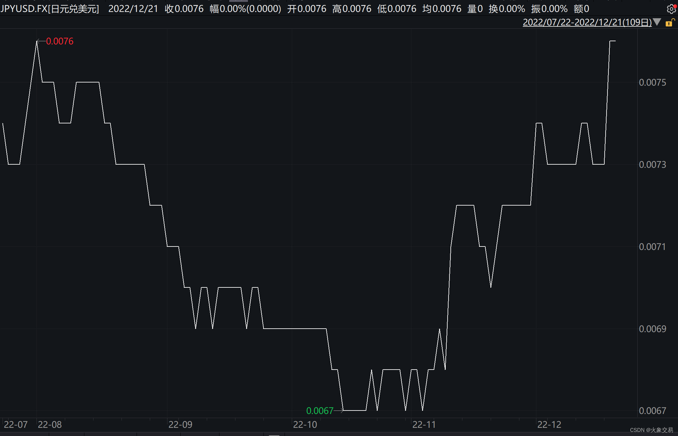The image size is (678, 436).
Task: Click the green 0.0067 low price label
Action: (319, 411)
